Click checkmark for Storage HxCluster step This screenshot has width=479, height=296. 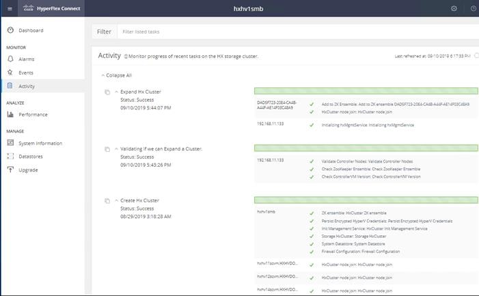312,237
